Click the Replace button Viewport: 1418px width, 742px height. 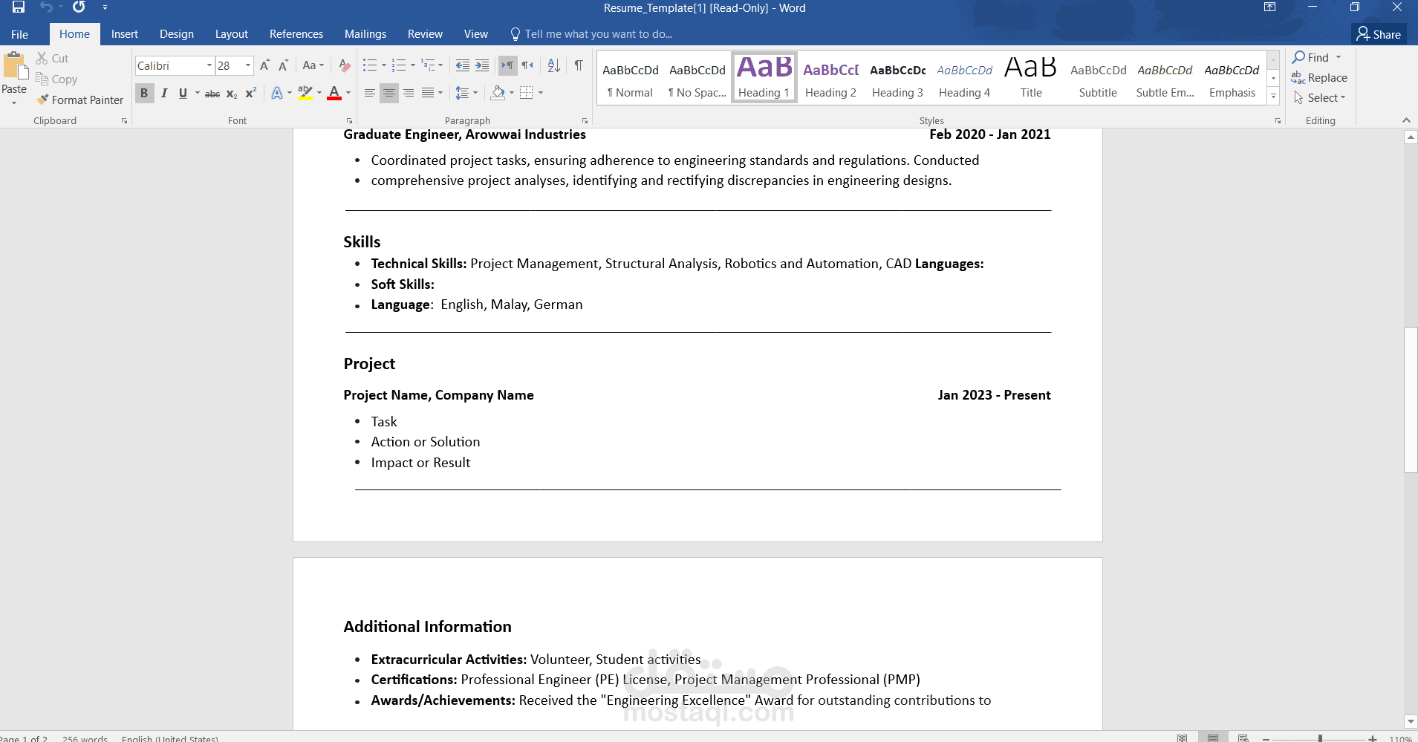click(1319, 77)
